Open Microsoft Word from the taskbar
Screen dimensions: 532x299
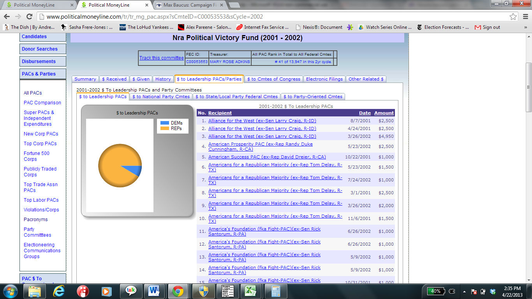(154, 291)
